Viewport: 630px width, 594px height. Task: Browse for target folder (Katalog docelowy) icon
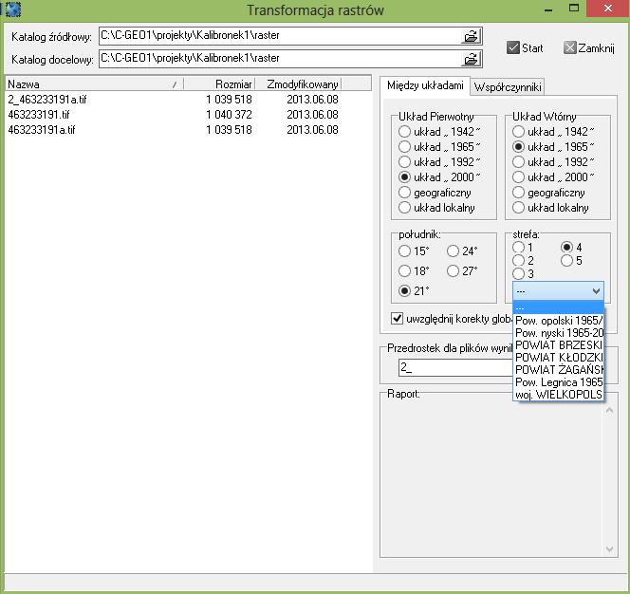tap(471, 59)
